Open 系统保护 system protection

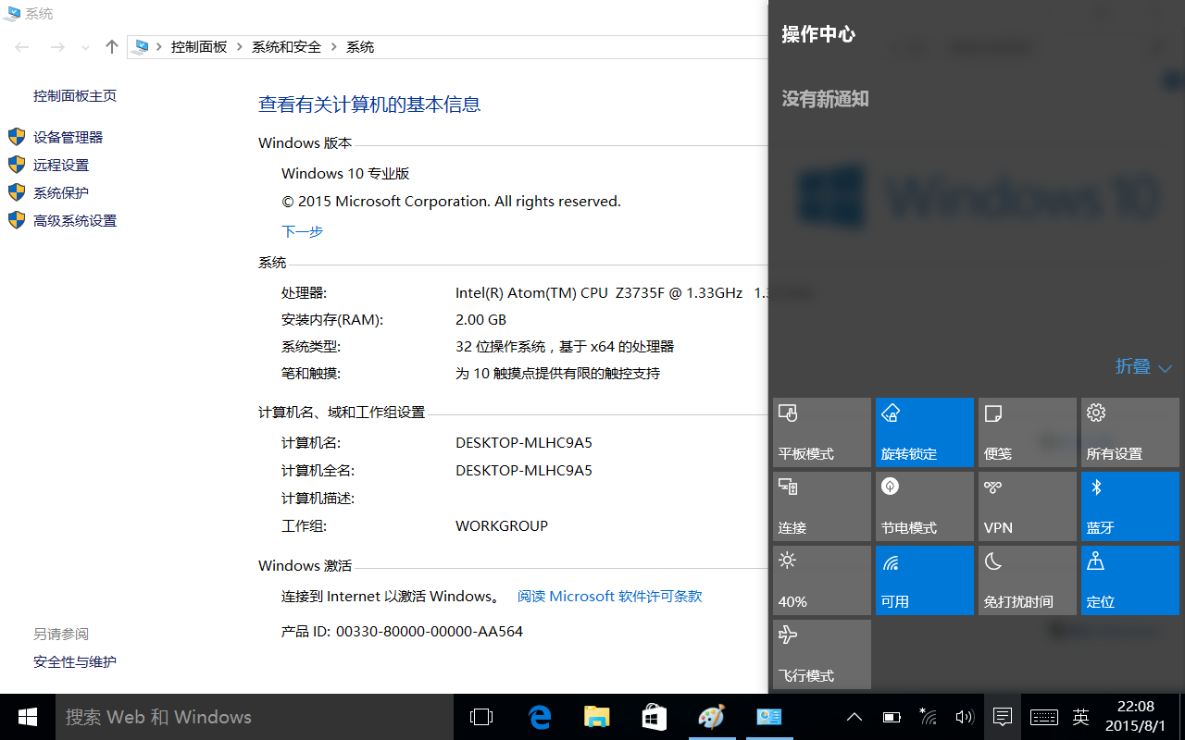point(61,193)
